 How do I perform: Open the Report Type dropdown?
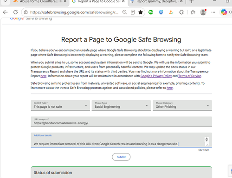click(60, 105)
